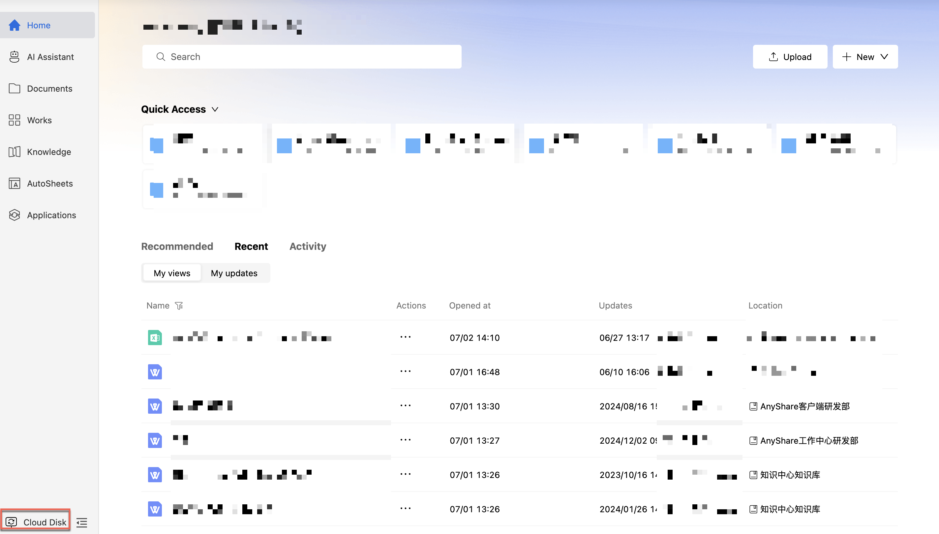The width and height of the screenshot is (939, 534).
Task: Select the My views toggle
Action: pos(172,273)
